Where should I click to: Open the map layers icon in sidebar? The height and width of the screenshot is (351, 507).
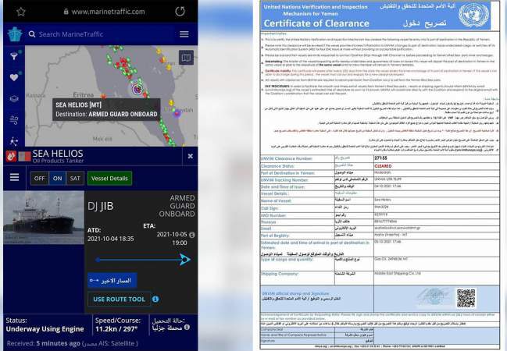(x=14, y=99)
